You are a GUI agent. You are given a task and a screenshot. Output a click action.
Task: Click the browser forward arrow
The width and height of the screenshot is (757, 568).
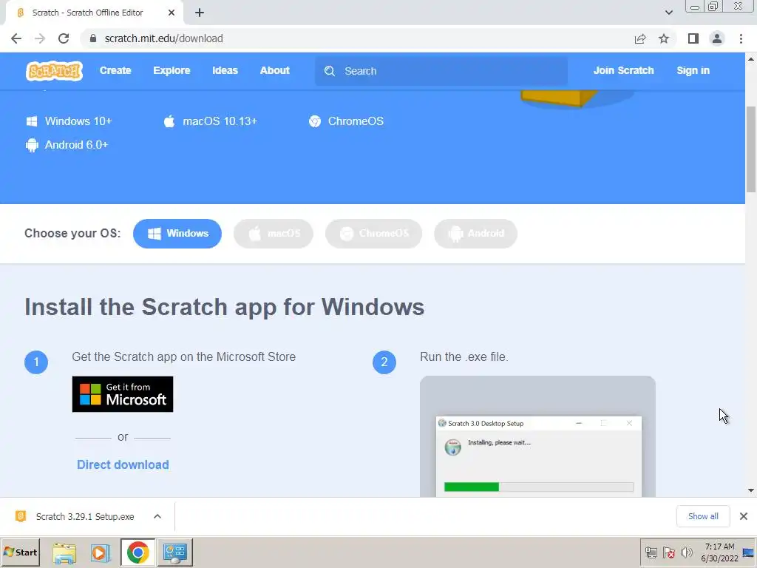point(40,38)
